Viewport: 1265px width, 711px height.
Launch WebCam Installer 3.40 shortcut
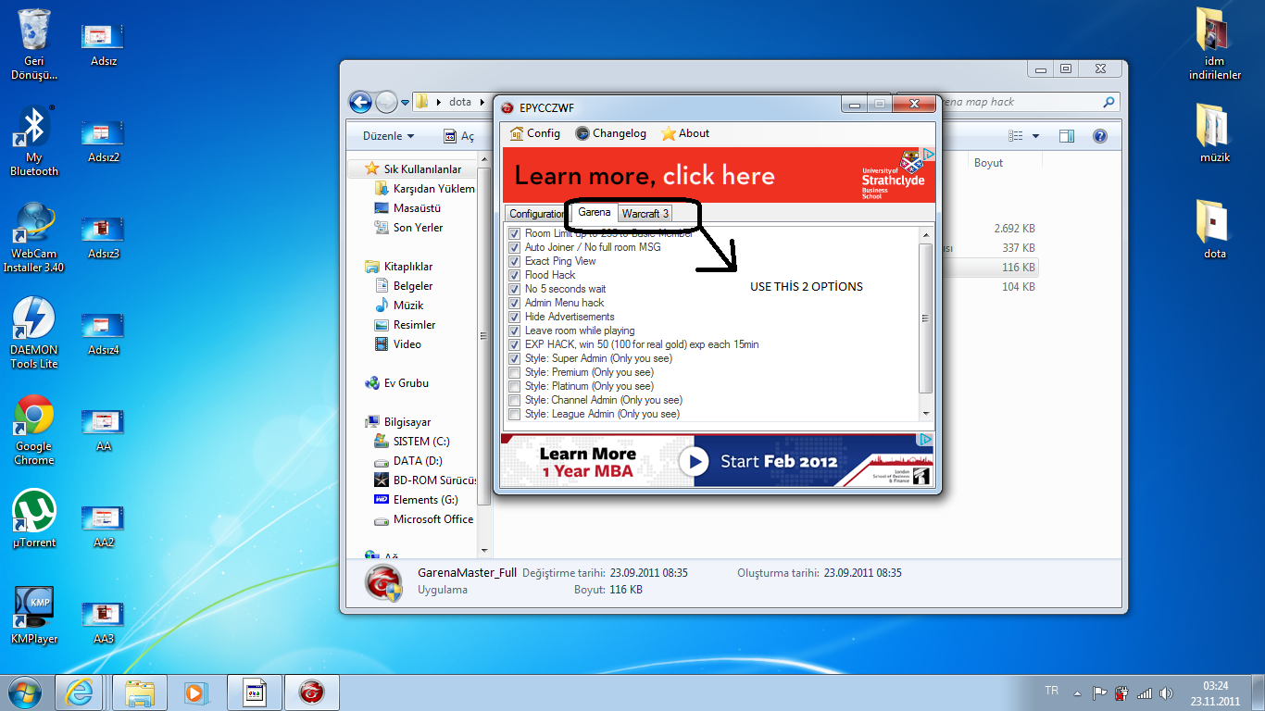pyautogui.click(x=34, y=236)
